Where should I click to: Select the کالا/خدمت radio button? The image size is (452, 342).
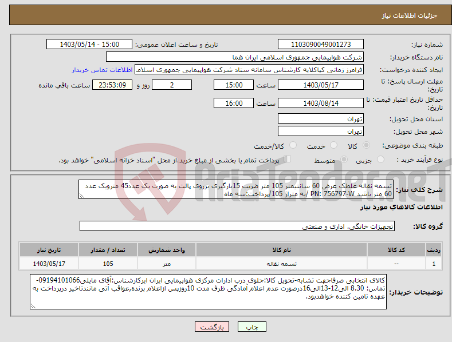[x=293, y=145]
